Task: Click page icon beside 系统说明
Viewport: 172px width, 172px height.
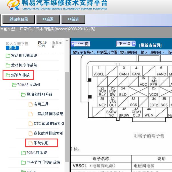Action: (x=31, y=143)
